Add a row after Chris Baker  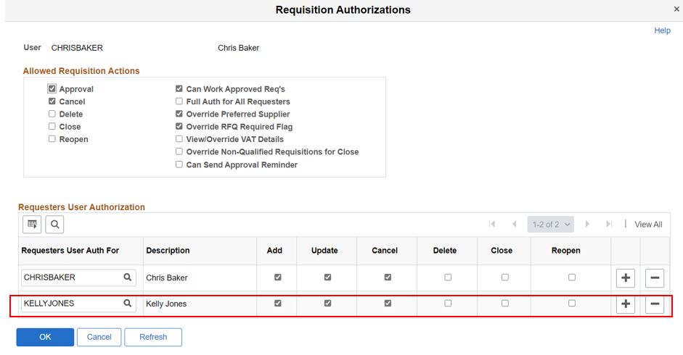click(x=625, y=277)
